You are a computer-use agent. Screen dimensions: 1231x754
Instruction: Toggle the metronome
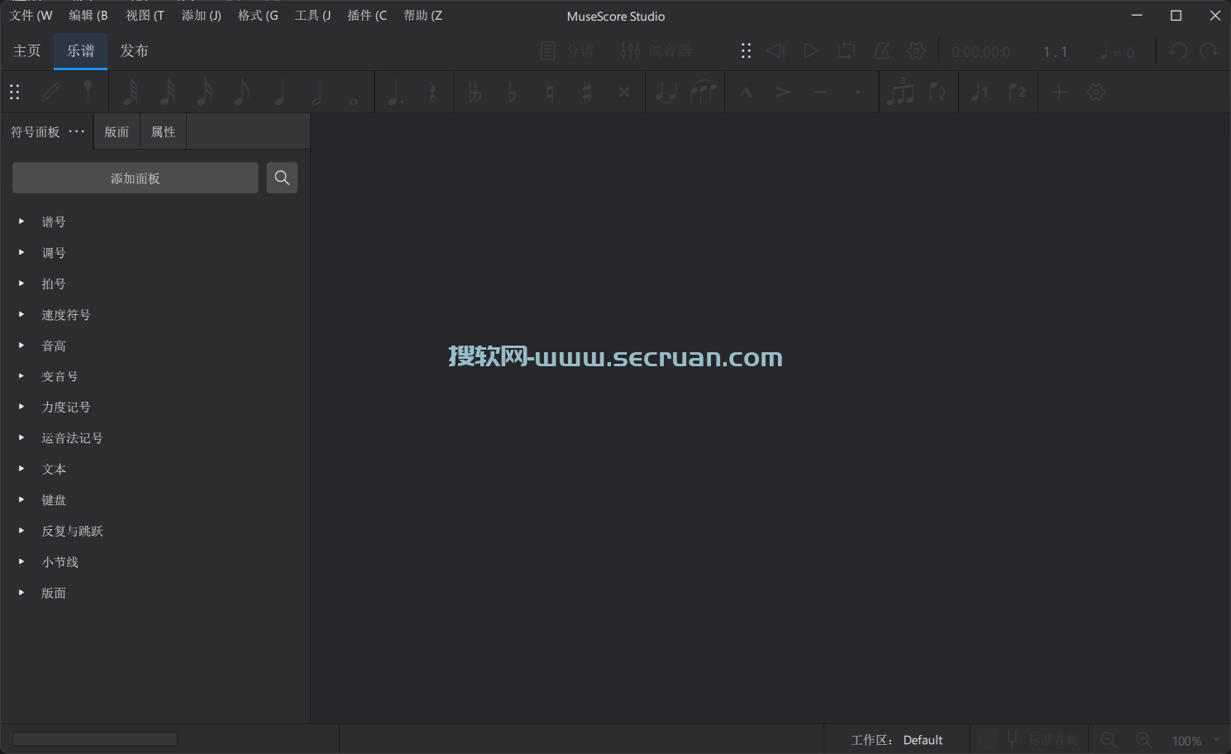[x=881, y=51]
